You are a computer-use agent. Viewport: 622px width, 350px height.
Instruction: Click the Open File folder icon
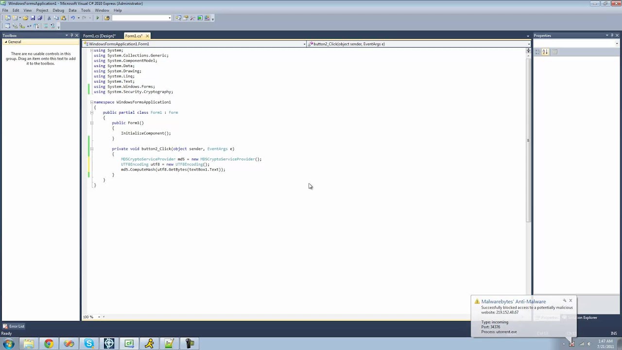(x=25, y=18)
